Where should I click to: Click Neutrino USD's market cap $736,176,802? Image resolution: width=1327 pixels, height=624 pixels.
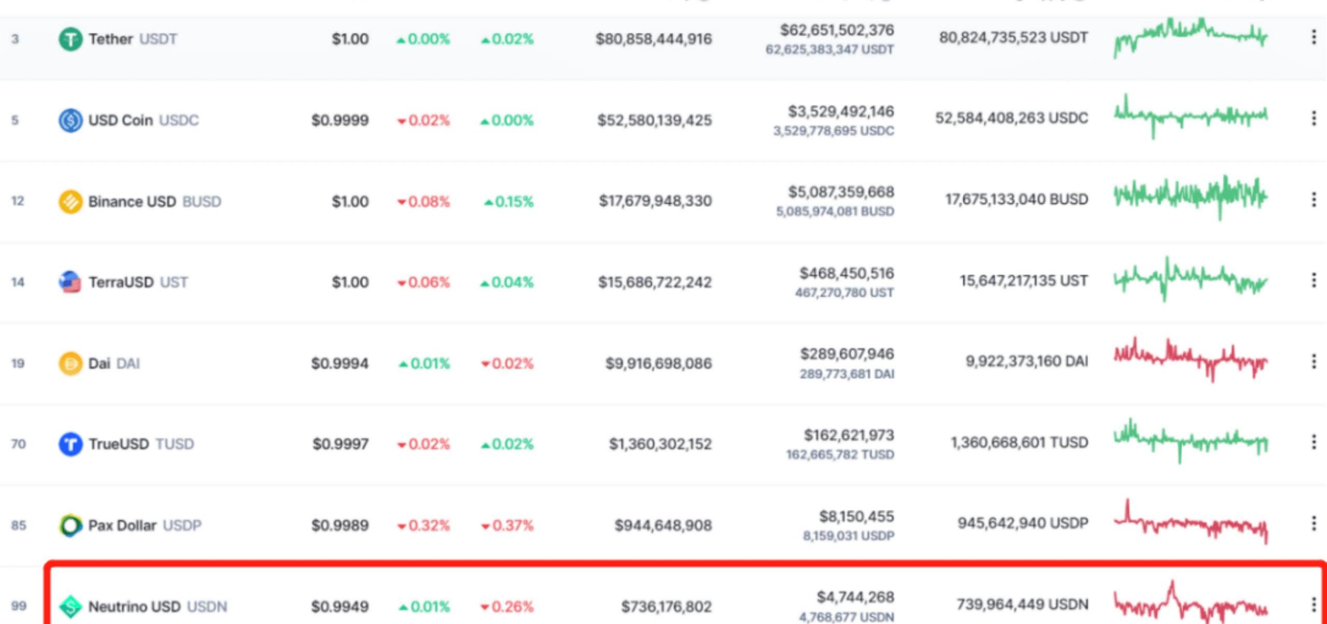click(667, 606)
